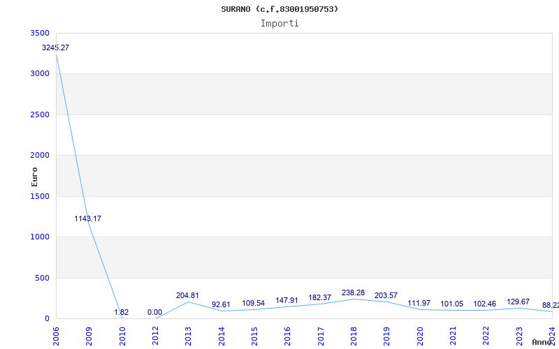Screen dimensions: 559x349
Task: Select the 111.97 data label
Action: 419,304
